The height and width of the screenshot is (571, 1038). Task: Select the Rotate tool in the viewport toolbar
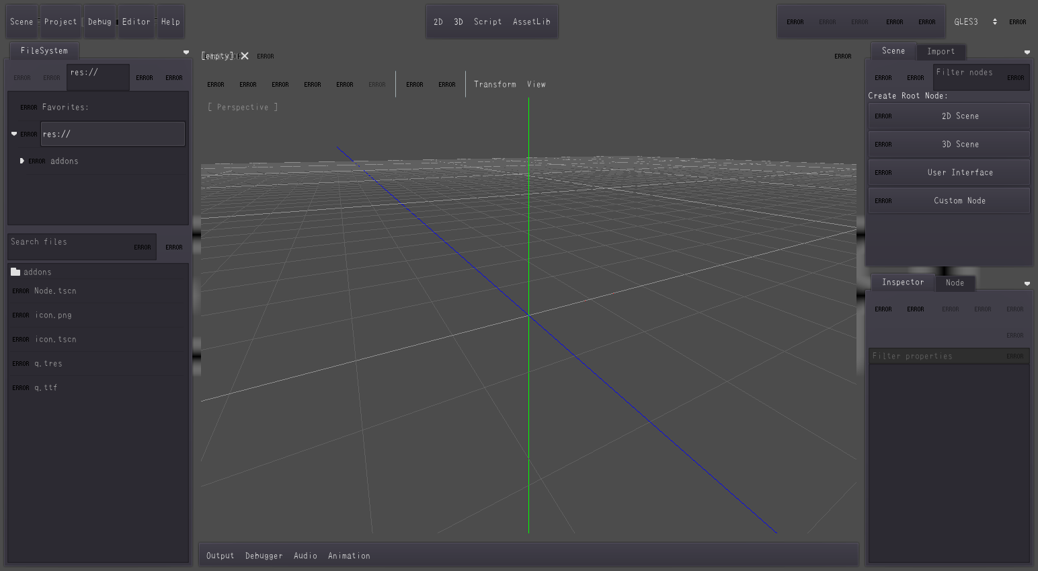(280, 83)
